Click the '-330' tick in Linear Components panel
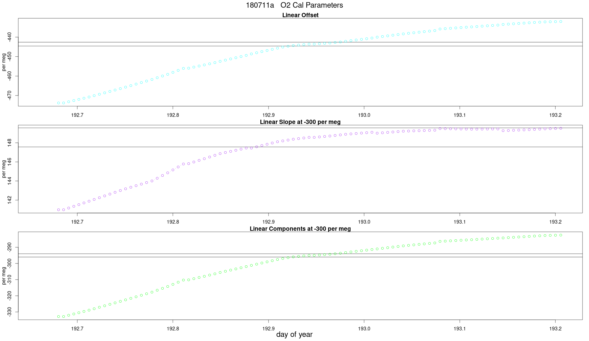This screenshot has width=589, height=341. (9, 312)
